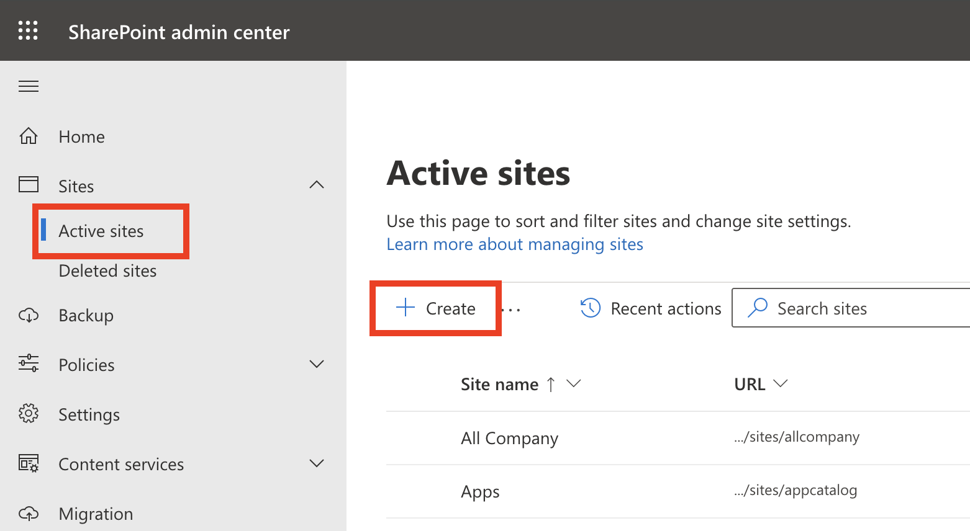Sort by Site name column header
Viewport: 970px width, 531px height.
[499, 385]
